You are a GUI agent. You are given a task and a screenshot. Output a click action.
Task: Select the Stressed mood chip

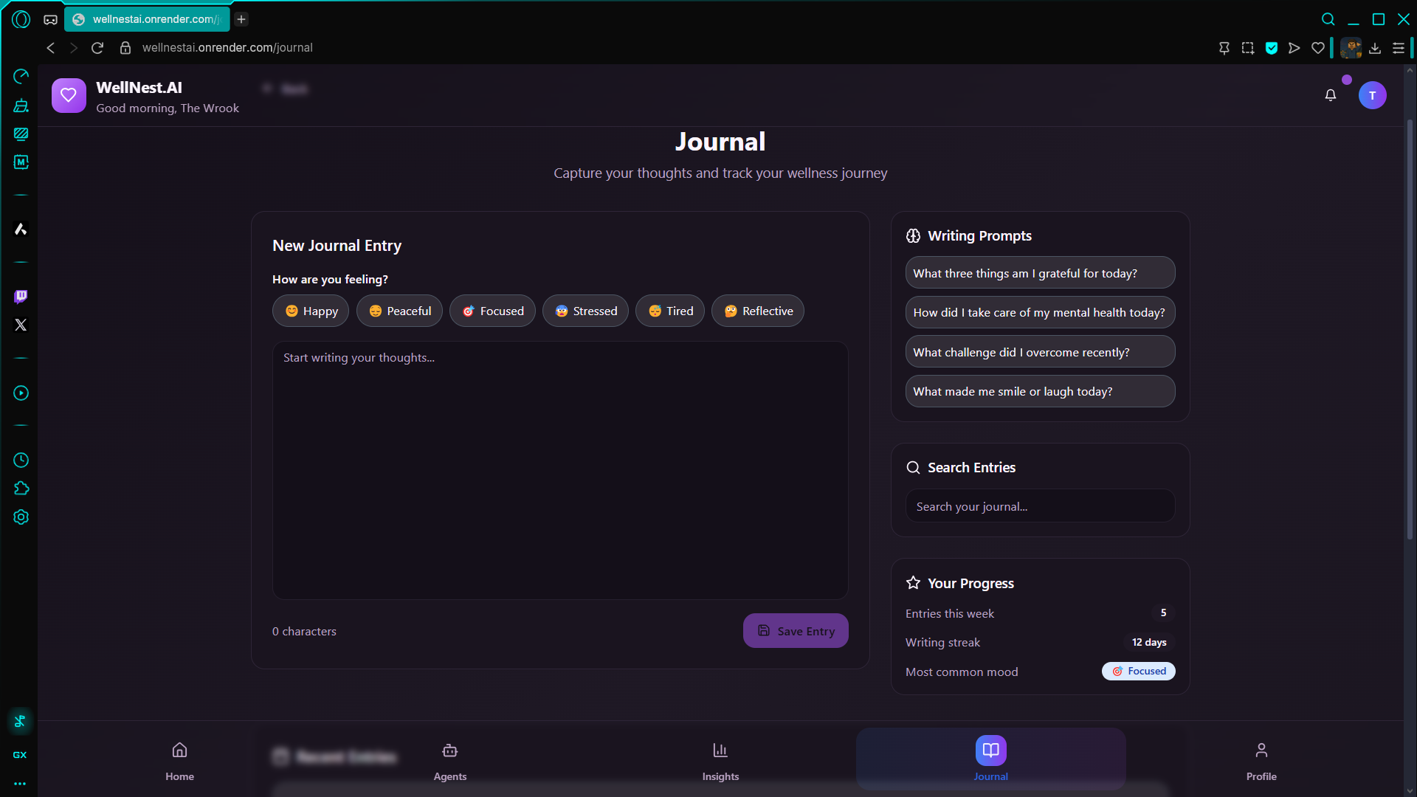click(x=585, y=311)
